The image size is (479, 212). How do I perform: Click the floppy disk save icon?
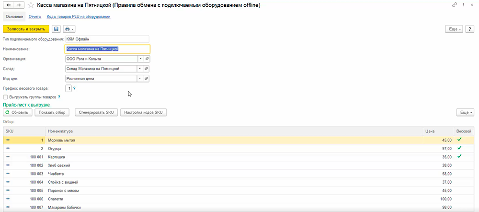pos(56,29)
